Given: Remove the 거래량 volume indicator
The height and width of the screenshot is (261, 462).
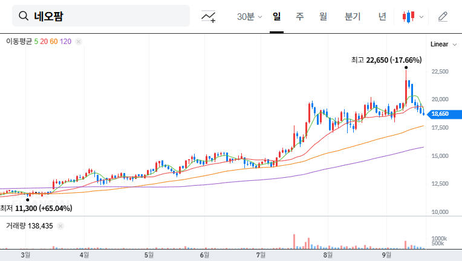Looking at the screenshot, I should coord(61,225).
